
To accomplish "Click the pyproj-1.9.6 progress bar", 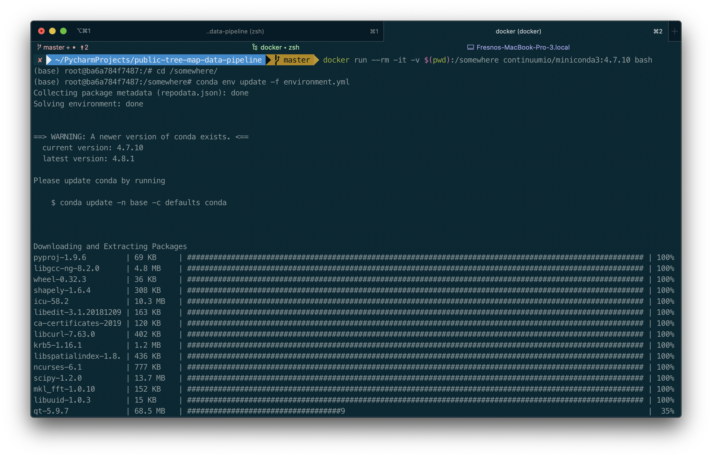I will click(415, 258).
